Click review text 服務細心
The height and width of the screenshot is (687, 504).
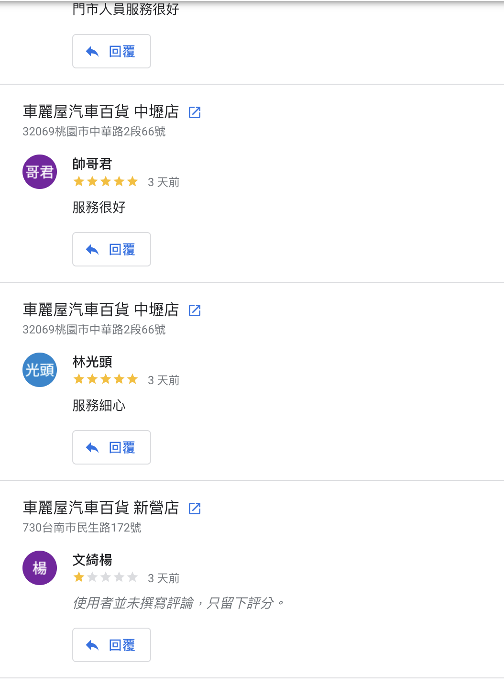point(99,406)
